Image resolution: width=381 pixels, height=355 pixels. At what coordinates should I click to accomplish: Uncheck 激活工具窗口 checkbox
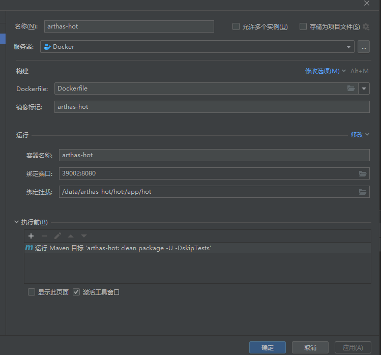tap(76, 292)
